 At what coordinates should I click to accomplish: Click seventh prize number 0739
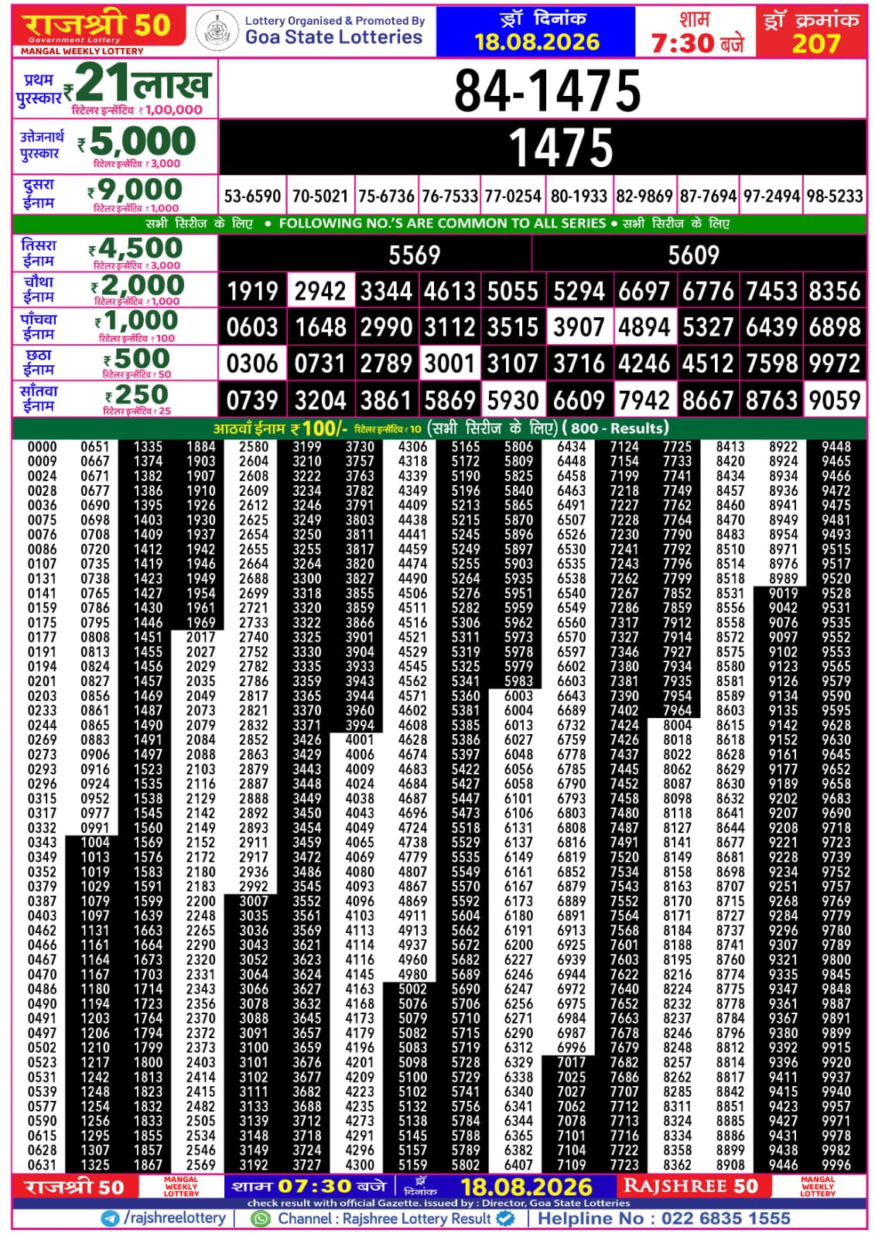[x=252, y=400]
